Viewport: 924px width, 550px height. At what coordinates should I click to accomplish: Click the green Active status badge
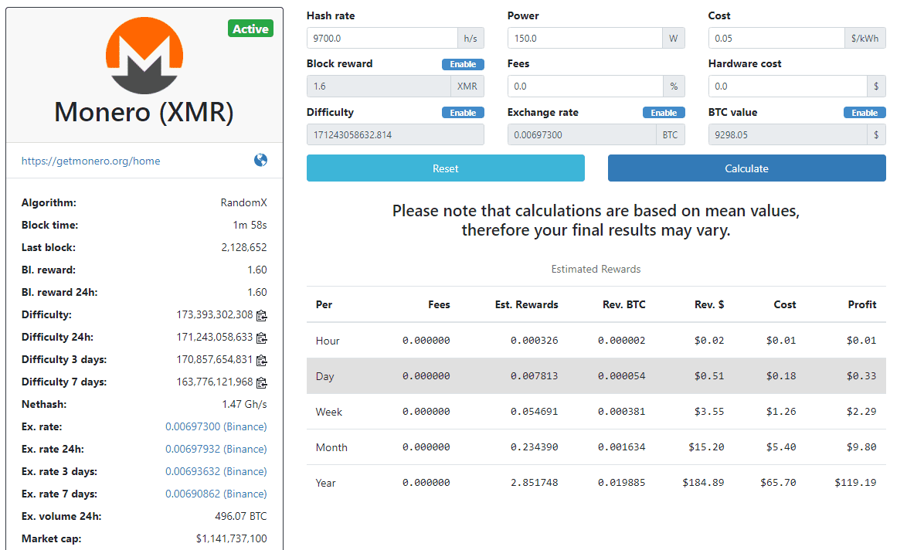250,29
